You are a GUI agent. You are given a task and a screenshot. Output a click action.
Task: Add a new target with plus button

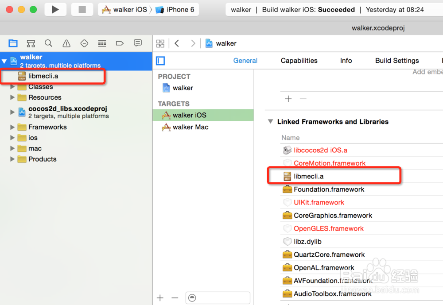(x=160, y=298)
